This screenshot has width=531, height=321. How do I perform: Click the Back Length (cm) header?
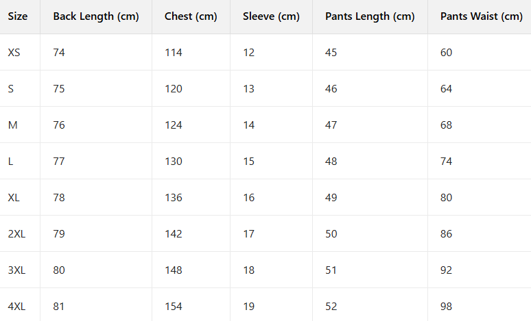[96, 16]
